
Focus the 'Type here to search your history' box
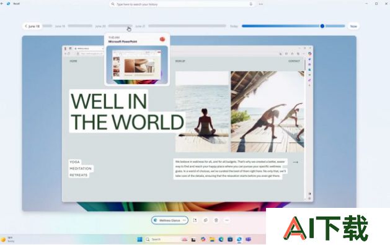coord(182,4)
